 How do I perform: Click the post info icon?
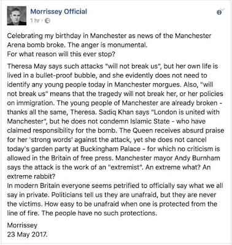[219, 12]
